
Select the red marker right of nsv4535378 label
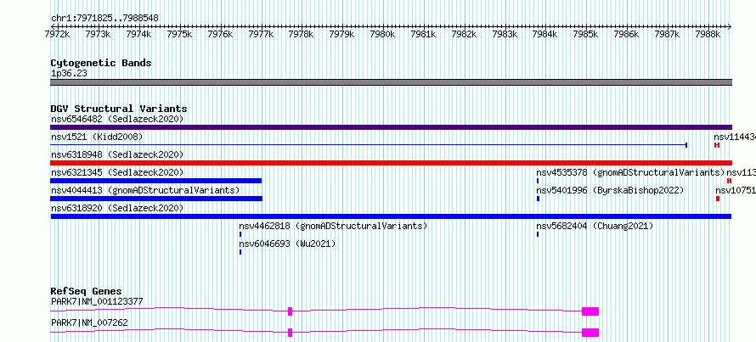(729, 181)
